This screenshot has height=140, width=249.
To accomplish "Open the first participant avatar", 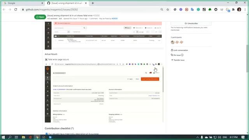I will (173, 42).
